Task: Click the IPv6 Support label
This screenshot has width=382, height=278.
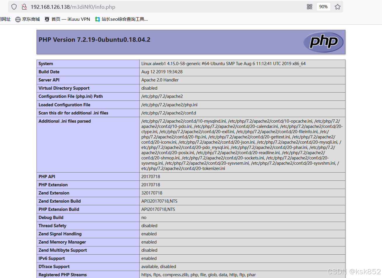Action: click(x=52, y=258)
